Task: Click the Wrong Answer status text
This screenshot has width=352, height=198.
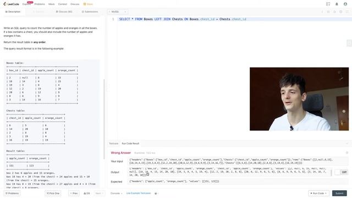Action: 121,153
